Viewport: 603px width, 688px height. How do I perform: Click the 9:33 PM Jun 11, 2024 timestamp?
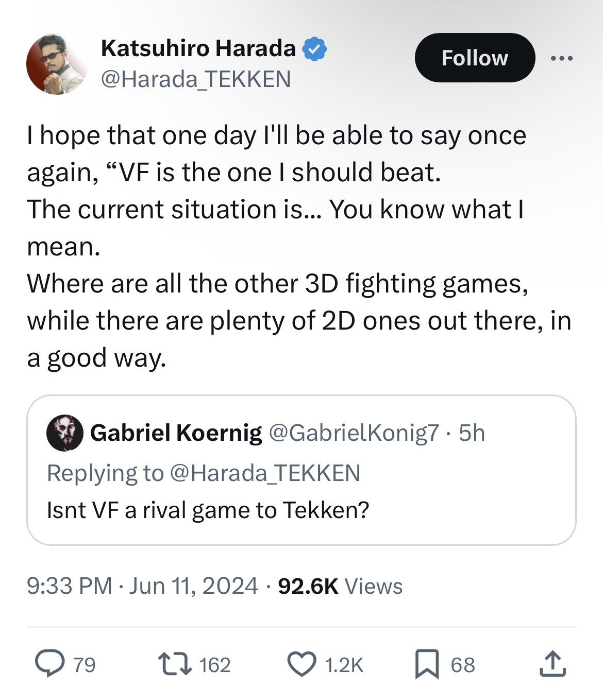[x=142, y=586]
